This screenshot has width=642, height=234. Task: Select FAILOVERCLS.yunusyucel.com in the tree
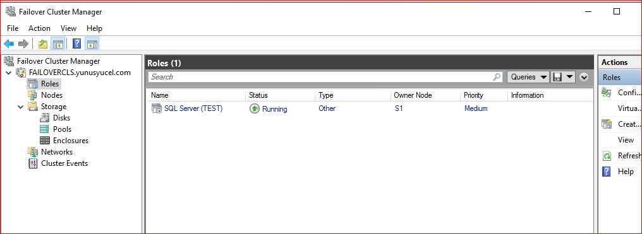pyautogui.click(x=80, y=73)
